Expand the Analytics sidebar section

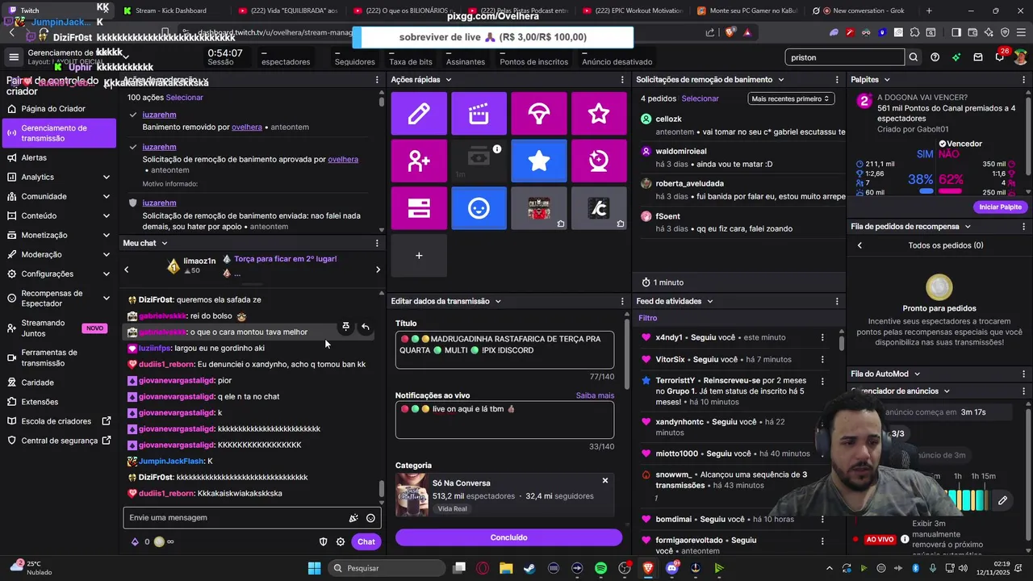pyautogui.click(x=107, y=177)
